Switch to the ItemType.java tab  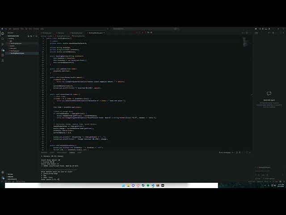coord(46,33)
